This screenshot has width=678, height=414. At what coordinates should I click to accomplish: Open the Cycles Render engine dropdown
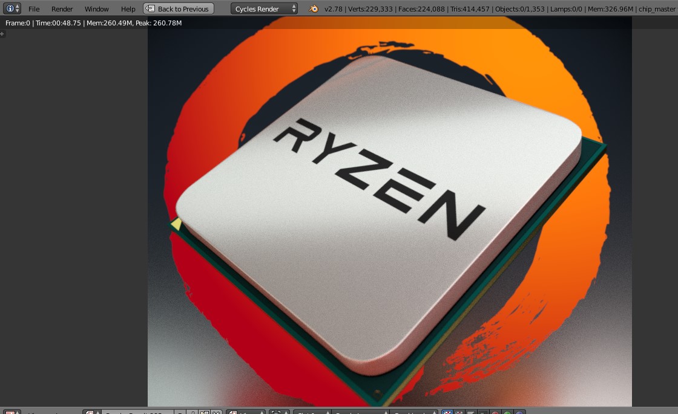coord(264,8)
